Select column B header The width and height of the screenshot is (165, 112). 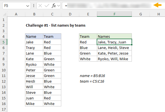coord(34,14)
